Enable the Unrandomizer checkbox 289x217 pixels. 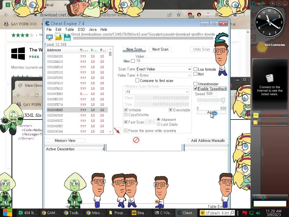[x=195, y=84]
